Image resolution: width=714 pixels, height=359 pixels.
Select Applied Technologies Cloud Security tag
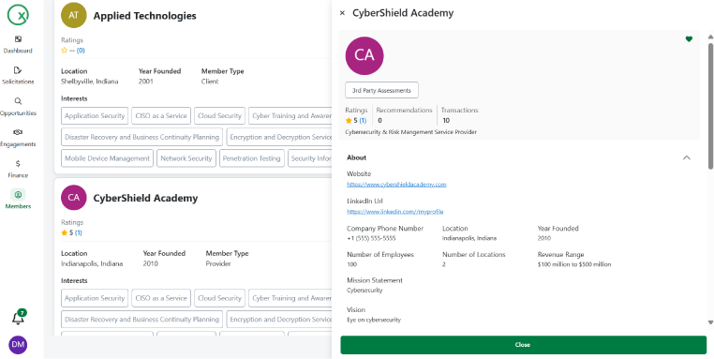tap(219, 115)
